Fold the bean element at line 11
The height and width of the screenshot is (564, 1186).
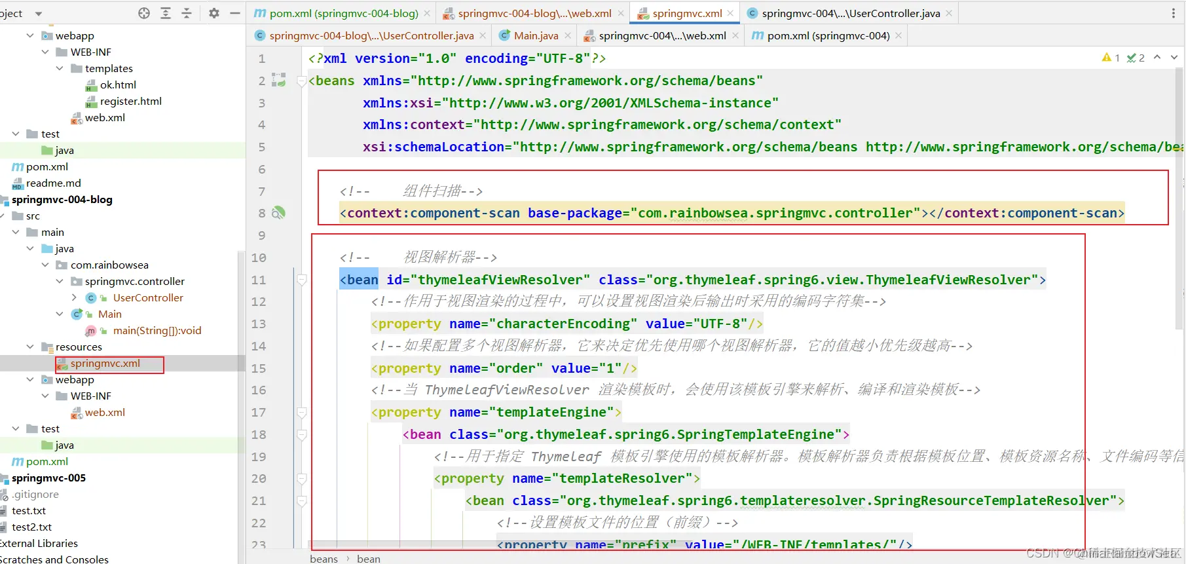pyautogui.click(x=302, y=280)
